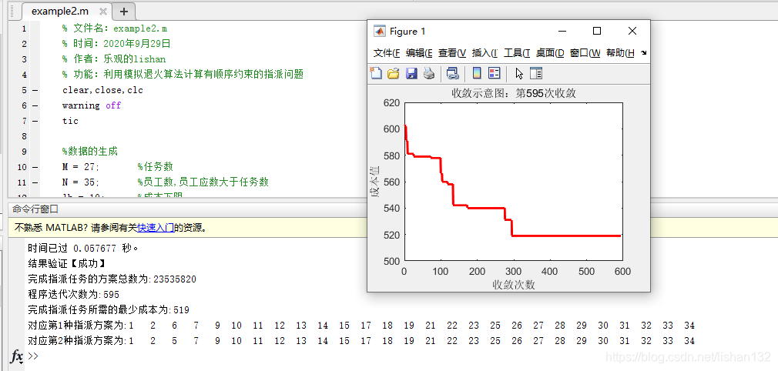Viewport: 778px width, 371px height.
Task: Click the output line showing minimum cost 519
Action: coord(109,310)
